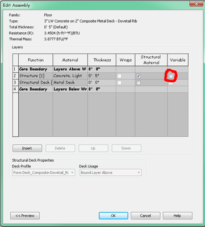Click top Core Boundary cell in row 1
The image size is (205, 227).
[x=36, y=69]
